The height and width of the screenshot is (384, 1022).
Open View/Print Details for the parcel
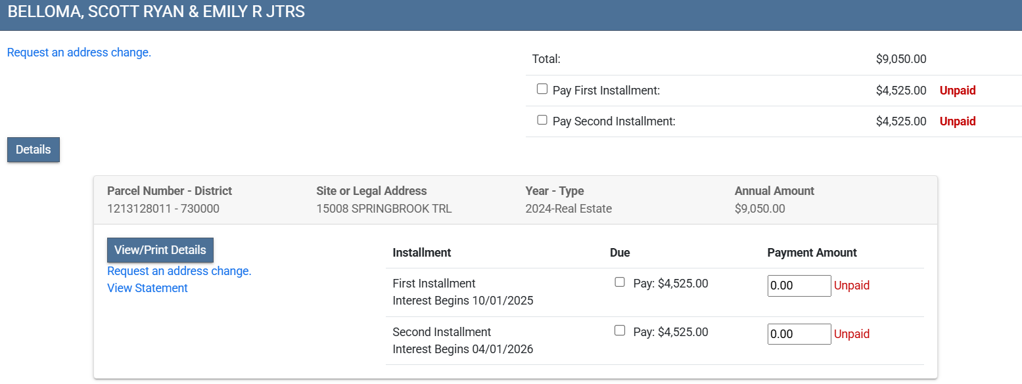point(160,250)
